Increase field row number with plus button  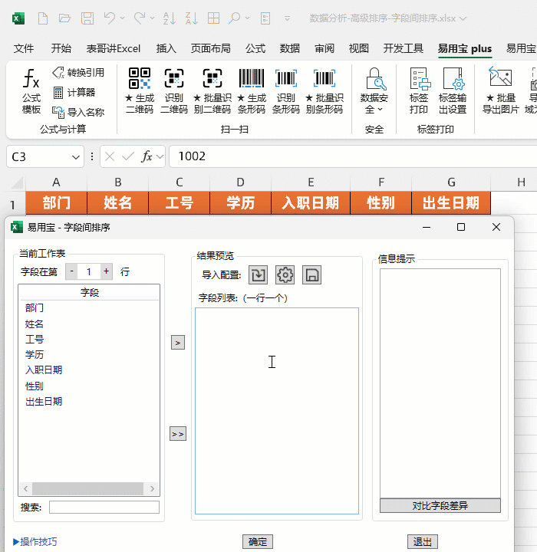point(107,271)
